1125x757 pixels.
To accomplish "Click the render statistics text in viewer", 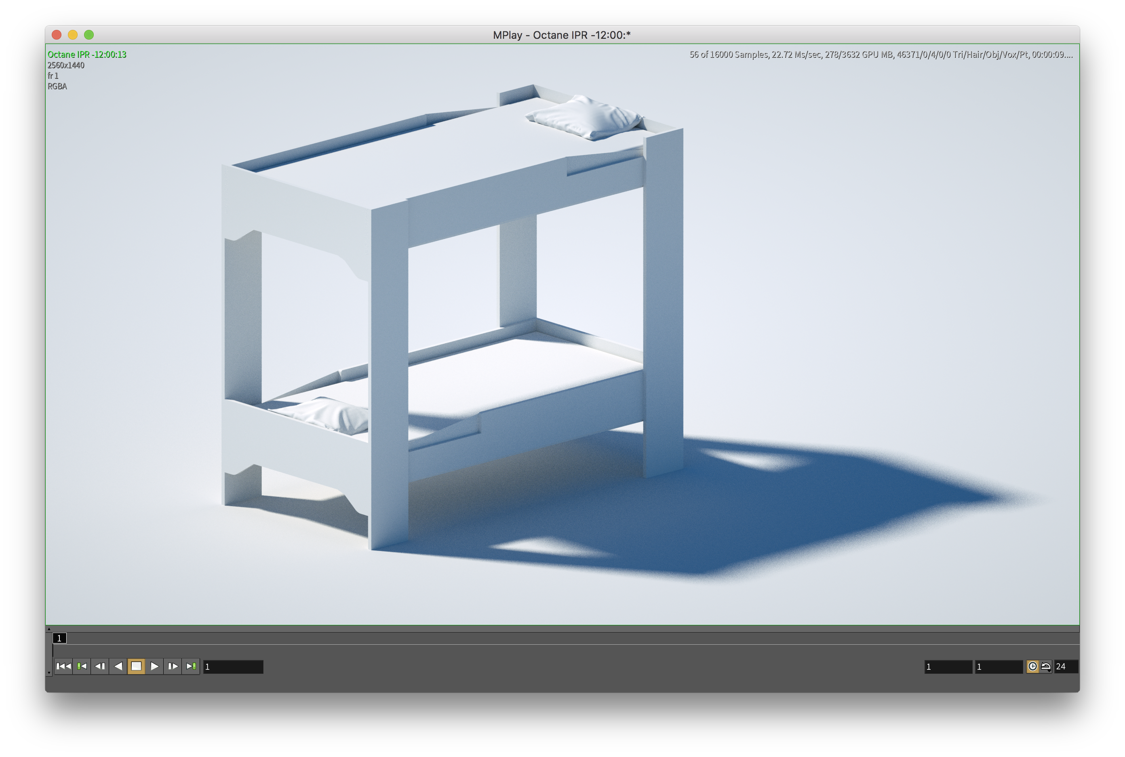I will point(880,55).
